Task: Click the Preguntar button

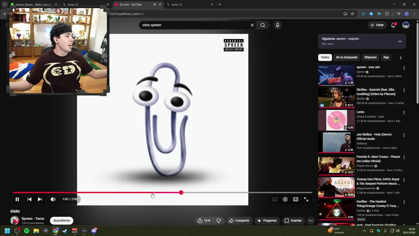Action: (267, 221)
